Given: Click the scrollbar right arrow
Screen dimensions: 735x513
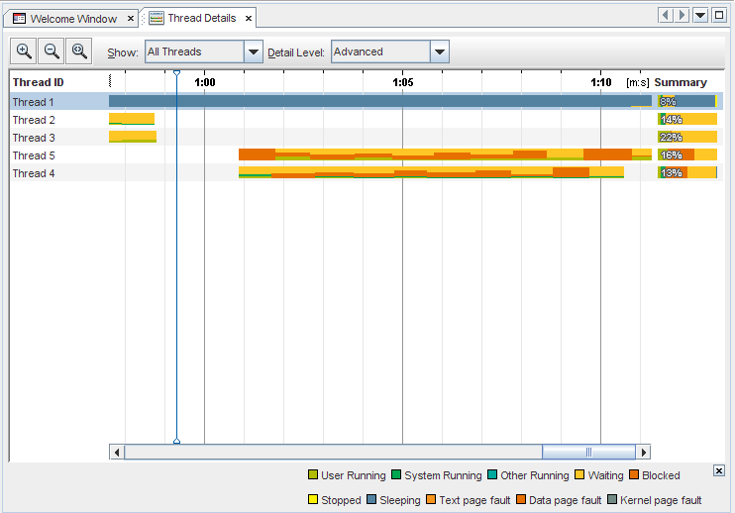Looking at the screenshot, I should pos(643,453).
